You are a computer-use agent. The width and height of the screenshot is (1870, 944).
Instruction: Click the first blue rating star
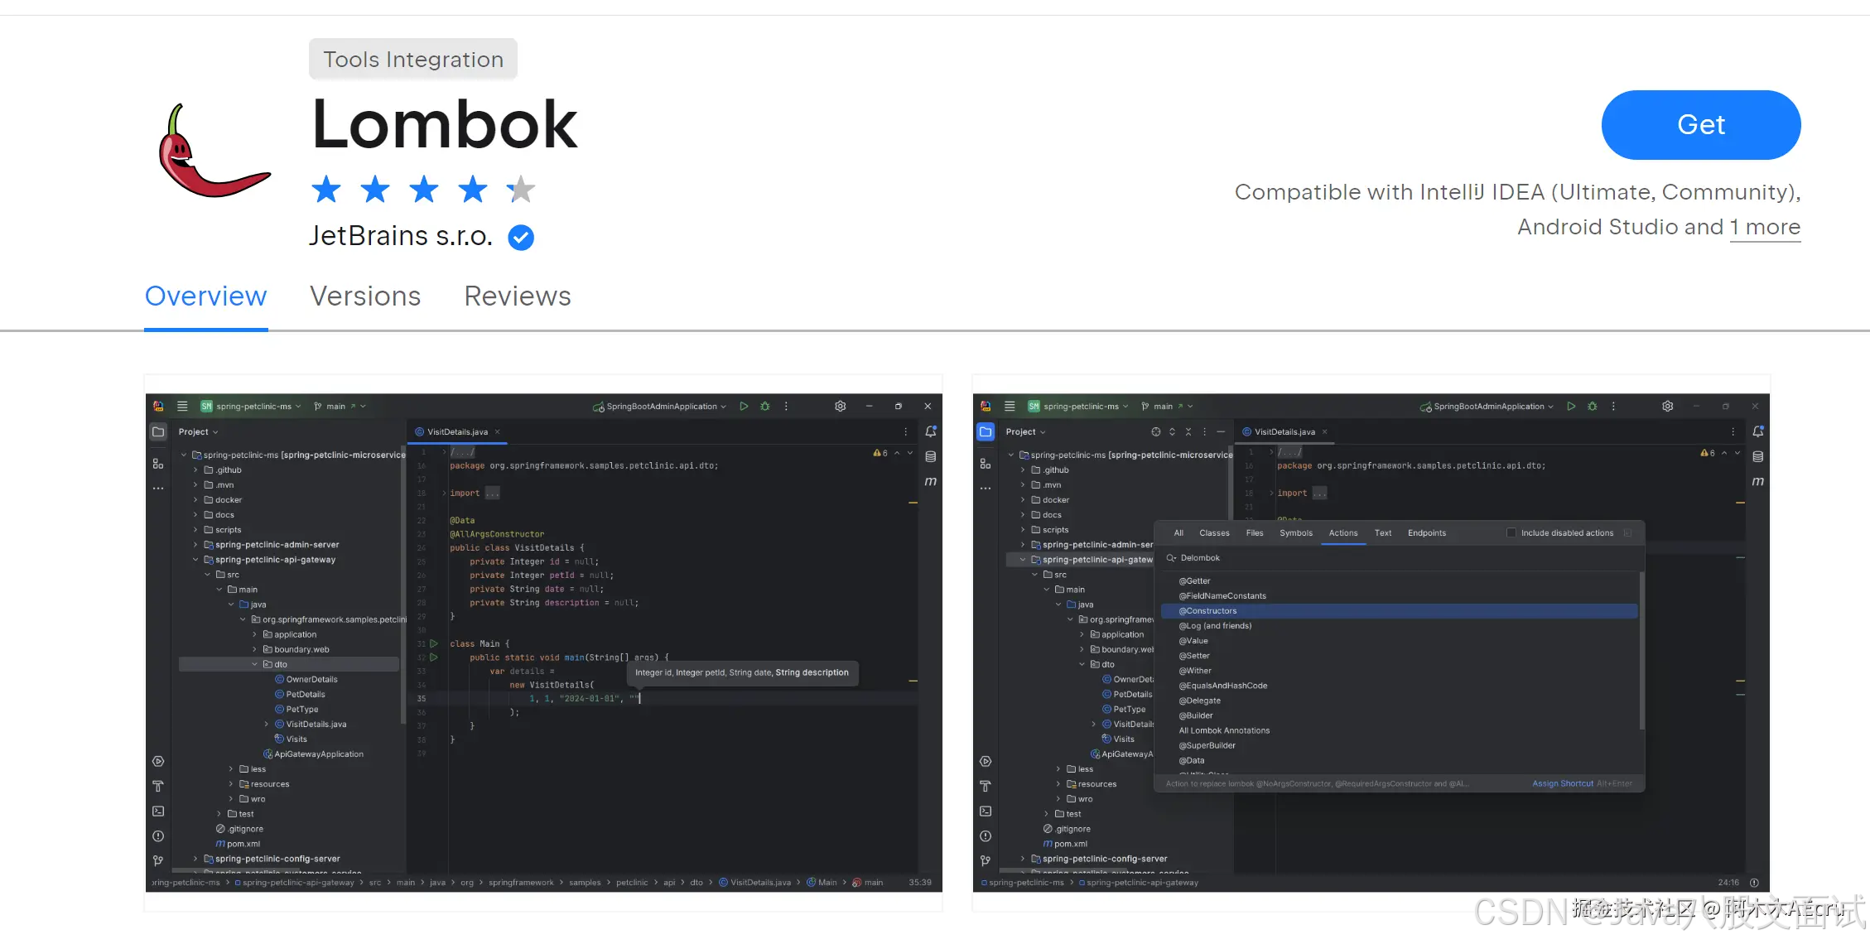point(326,190)
